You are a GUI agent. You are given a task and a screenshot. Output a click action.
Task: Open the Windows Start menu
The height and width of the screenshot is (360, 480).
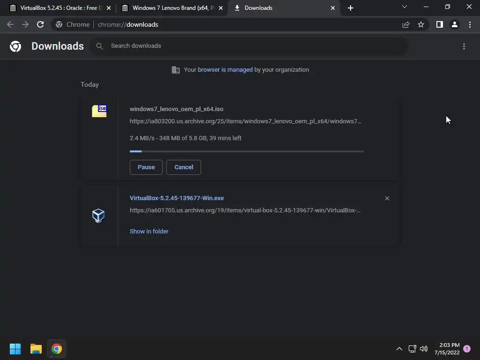pyautogui.click(x=15, y=349)
